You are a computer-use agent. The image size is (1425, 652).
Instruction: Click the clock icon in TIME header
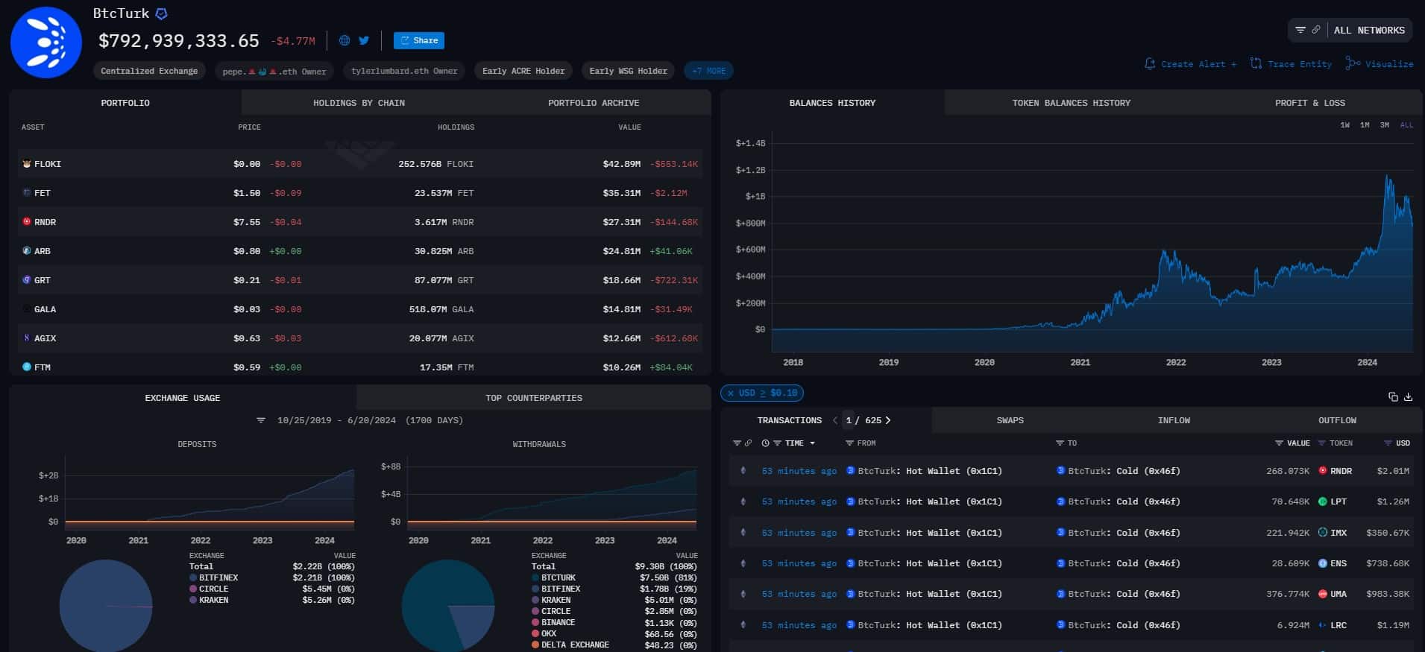click(765, 443)
